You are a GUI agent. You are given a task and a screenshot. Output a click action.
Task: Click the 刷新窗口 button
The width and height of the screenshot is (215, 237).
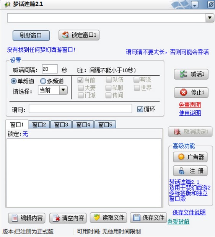tap(31, 36)
